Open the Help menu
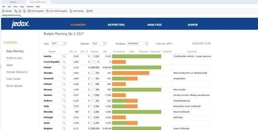Screen dimensions: 258x130 tap(38, 7)
